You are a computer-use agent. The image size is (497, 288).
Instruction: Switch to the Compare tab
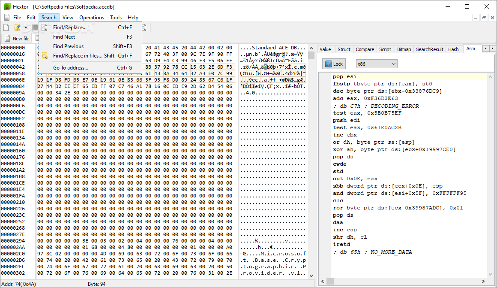point(365,49)
